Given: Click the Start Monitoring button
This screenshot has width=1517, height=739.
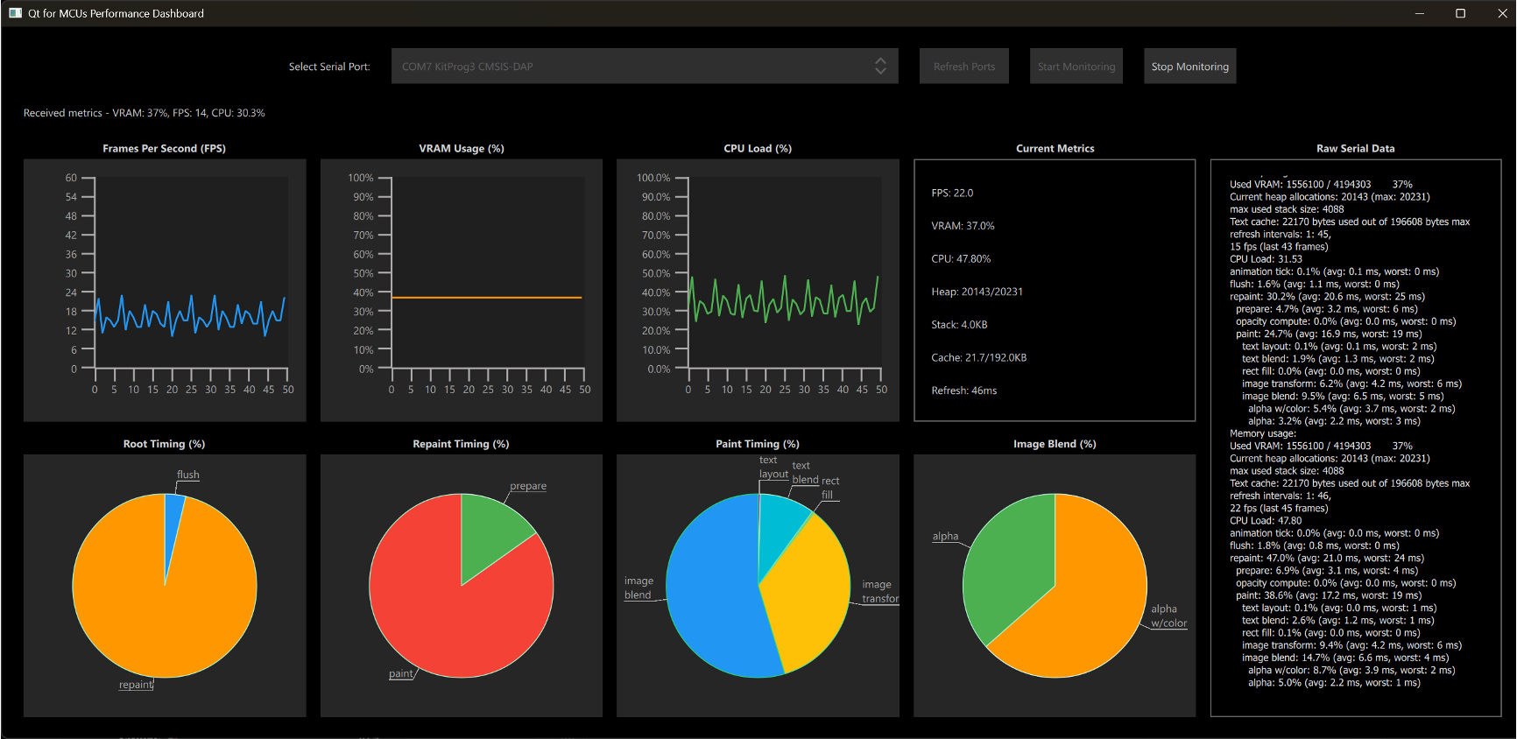Looking at the screenshot, I should tap(1076, 67).
